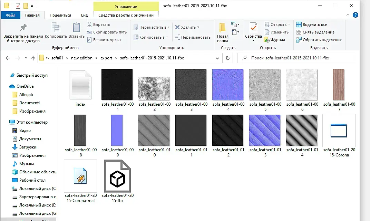Click the quick access properties checkmark icon
Screen dimensions: 370x221
click(18, 6)
